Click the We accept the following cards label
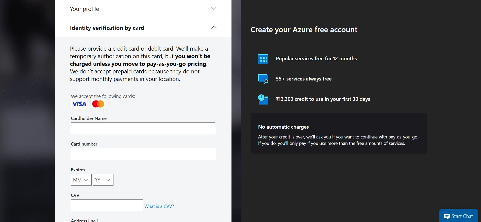The image size is (481, 222). pyautogui.click(x=103, y=96)
